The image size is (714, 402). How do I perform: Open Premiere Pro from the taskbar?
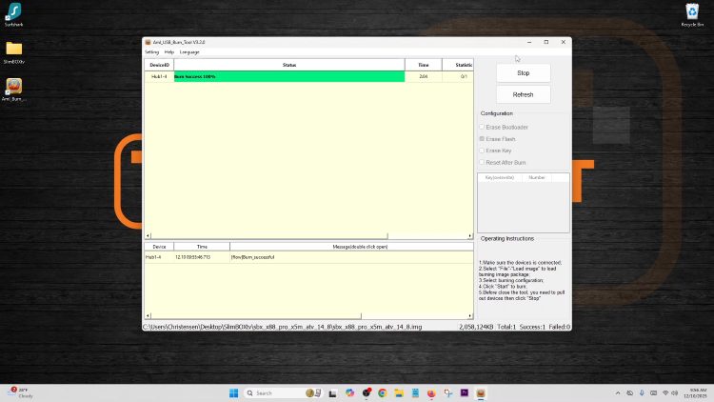(465, 392)
